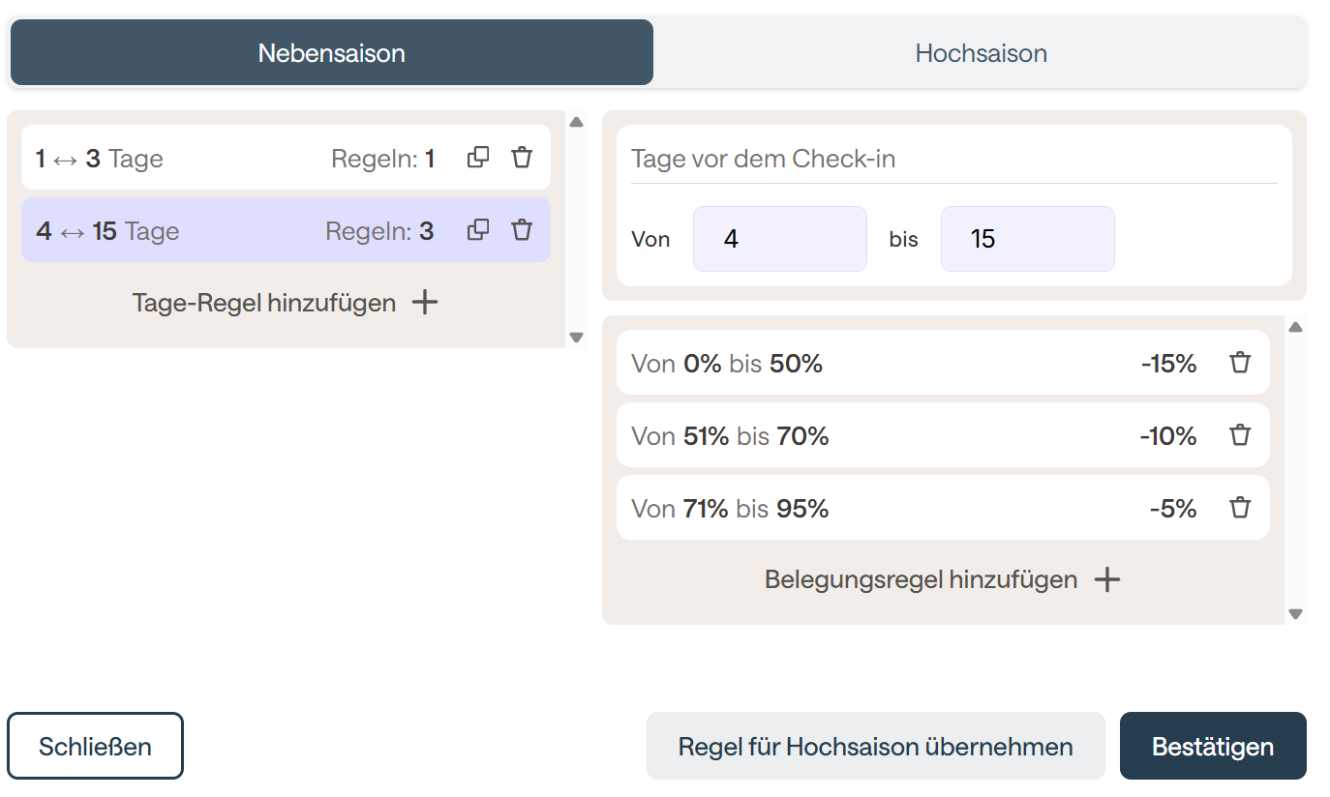Apply rule via Regel für Hochsaison übernehmen
The width and height of the screenshot is (1330, 797).
pos(875,746)
